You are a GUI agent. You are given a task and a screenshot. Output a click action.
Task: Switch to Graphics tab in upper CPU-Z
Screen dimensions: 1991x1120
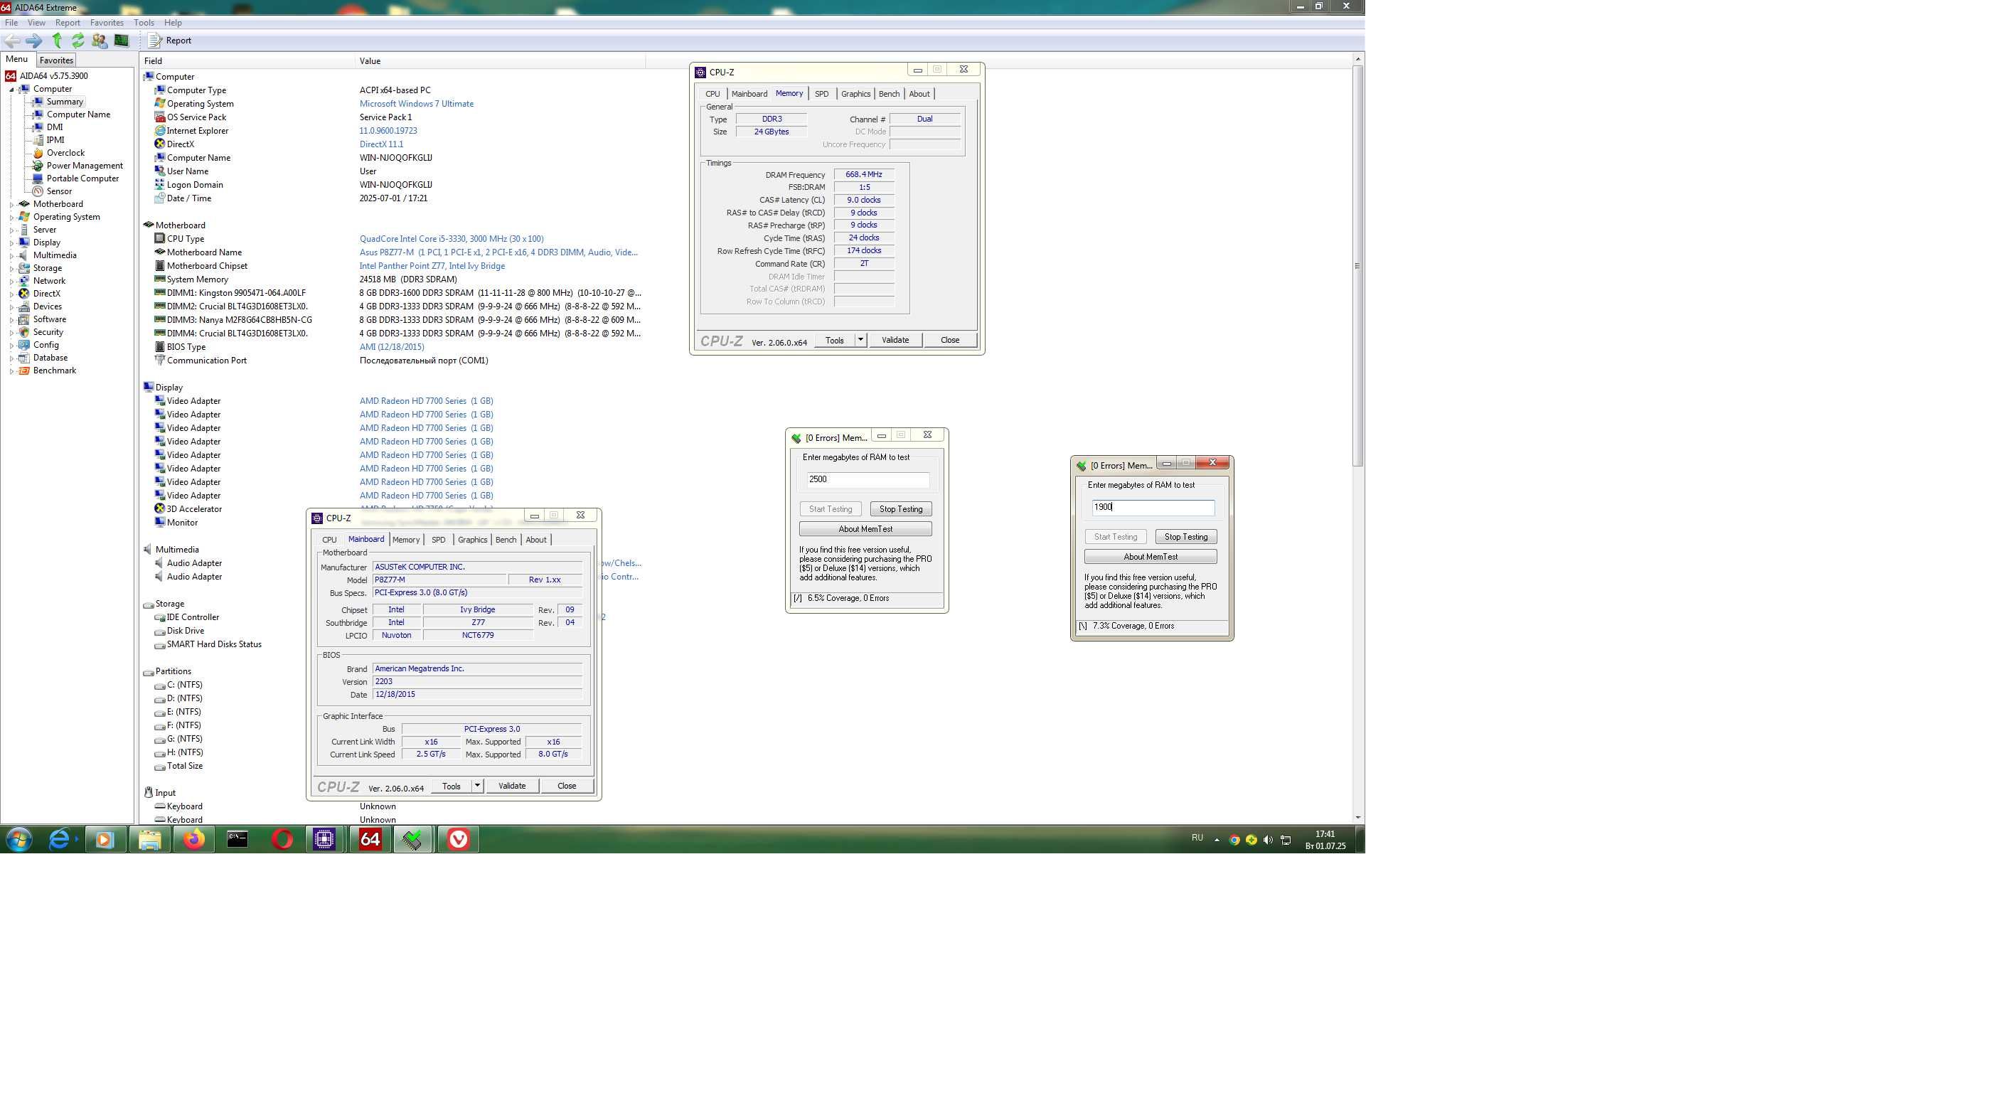coord(855,95)
